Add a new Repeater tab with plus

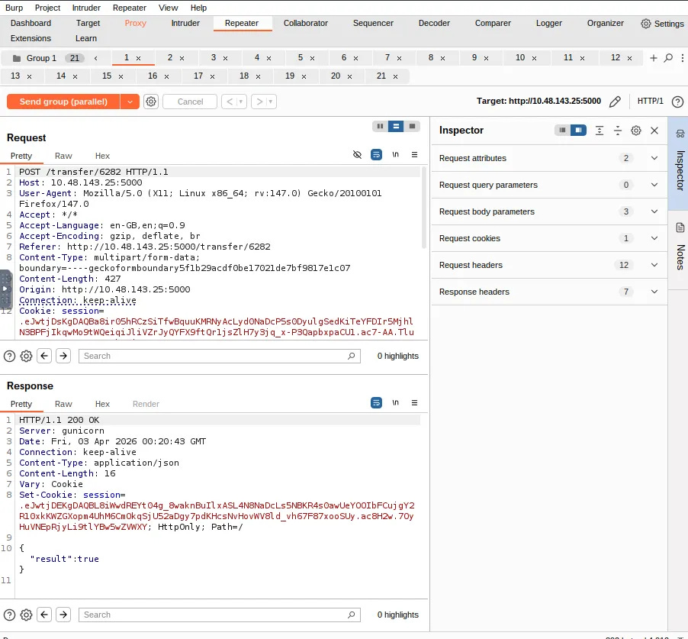point(653,58)
